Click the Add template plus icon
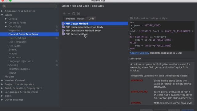This screenshot has width=197, height=111. tap(64, 14)
